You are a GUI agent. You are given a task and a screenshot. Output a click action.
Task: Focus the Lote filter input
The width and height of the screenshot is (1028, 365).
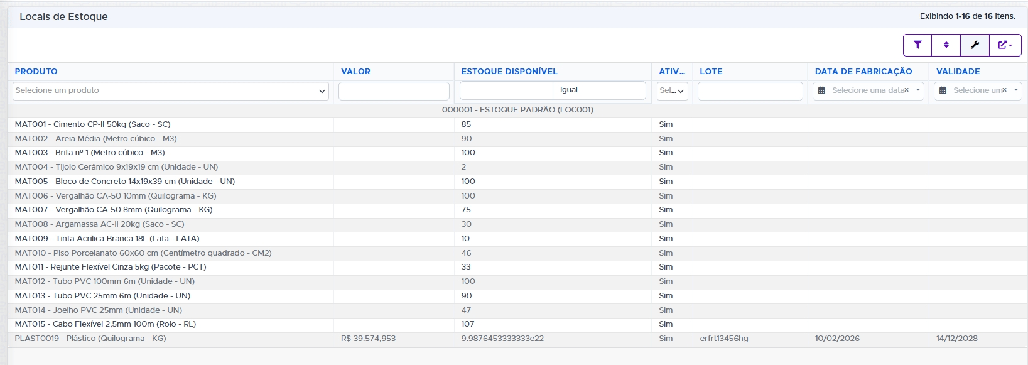(x=750, y=90)
